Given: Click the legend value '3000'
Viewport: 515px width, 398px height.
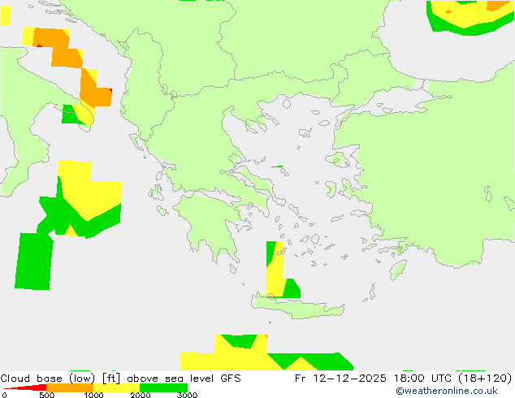Looking at the screenshot, I should (187, 395).
